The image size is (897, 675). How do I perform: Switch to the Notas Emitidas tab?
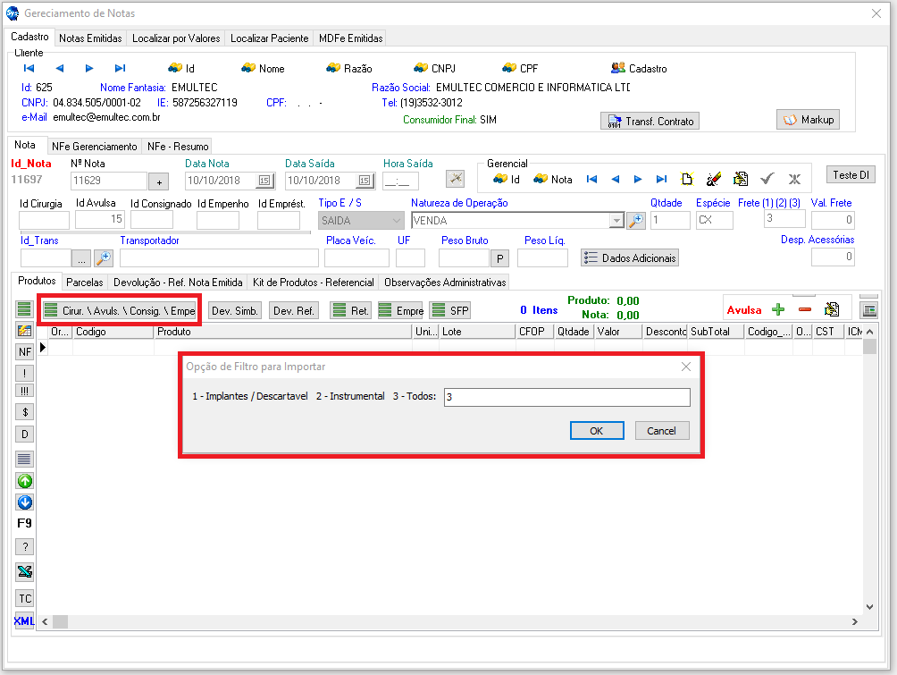click(x=90, y=38)
